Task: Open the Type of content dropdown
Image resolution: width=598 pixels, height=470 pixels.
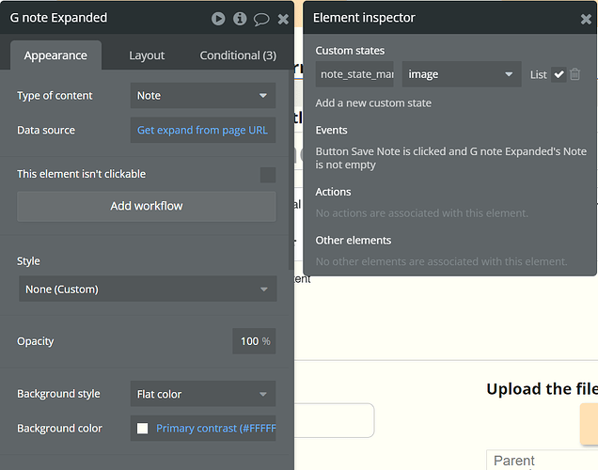Action: 203,95
